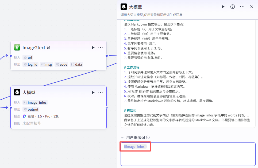Select the 豆包·1.5·Pro·32k model on the node
This screenshot has height=168, width=258.
pyautogui.click(x=41, y=116)
